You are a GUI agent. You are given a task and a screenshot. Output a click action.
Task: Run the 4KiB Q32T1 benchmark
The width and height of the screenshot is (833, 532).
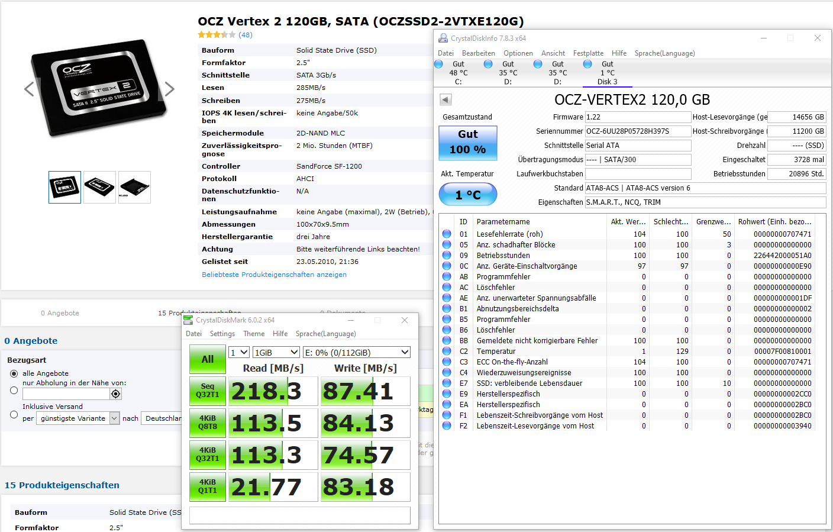[x=208, y=454]
